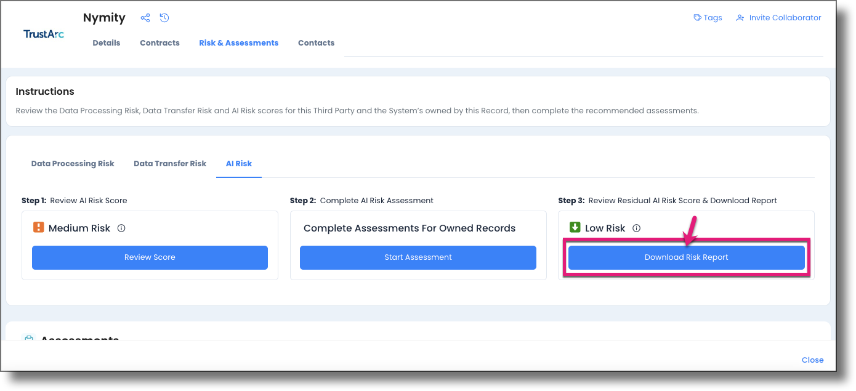The width and height of the screenshot is (856, 391).
Task: Switch to the Details tab
Action: 106,42
